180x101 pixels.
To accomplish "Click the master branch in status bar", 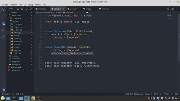I will 6,94.
